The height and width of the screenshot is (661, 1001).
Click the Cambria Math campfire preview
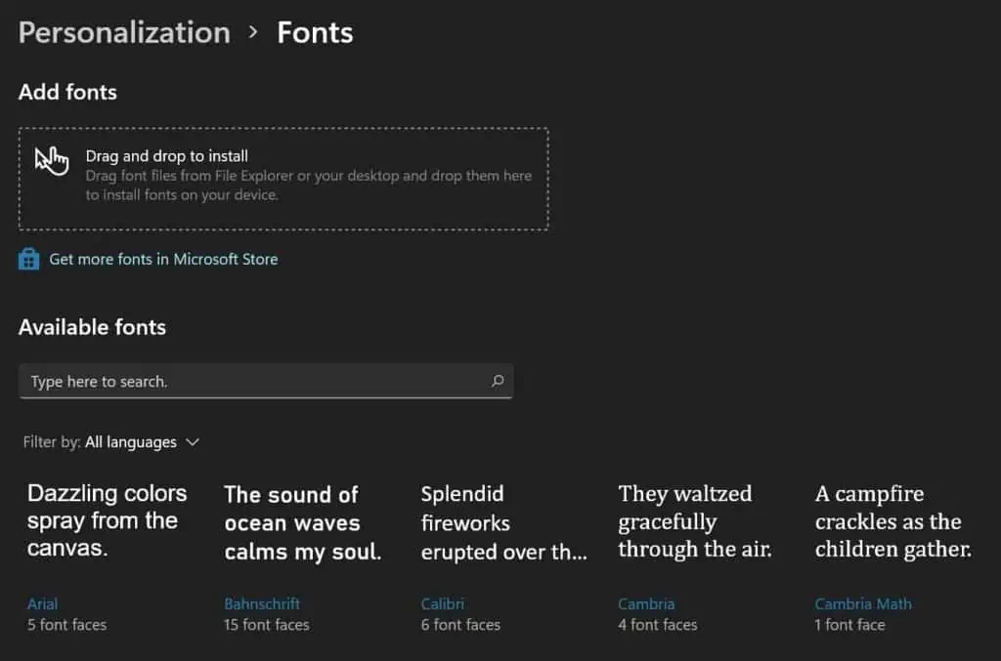(x=891, y=521)
